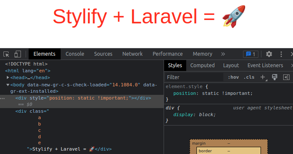Click the div selector in user agent rule
293x154 pixels.
coord(170,108)
